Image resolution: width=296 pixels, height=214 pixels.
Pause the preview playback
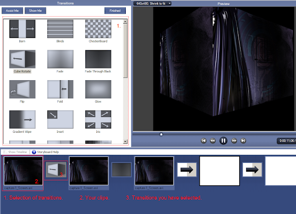[x=223, y=141]
